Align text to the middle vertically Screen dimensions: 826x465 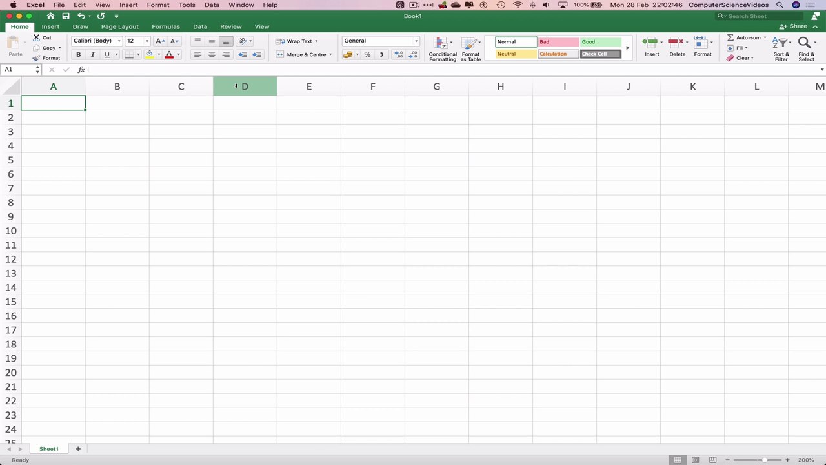(x=212, y=41)
